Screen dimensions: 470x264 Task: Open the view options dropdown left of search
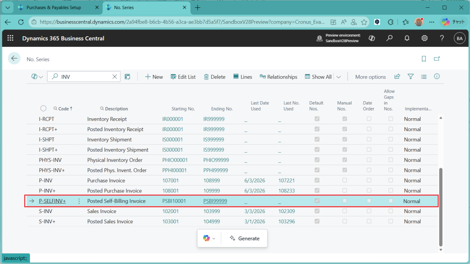(x=37, y=77)
